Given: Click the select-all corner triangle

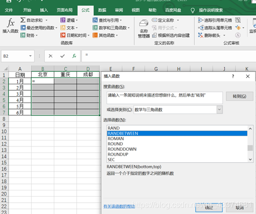Looking at the screenshot, I should [5, 69].
